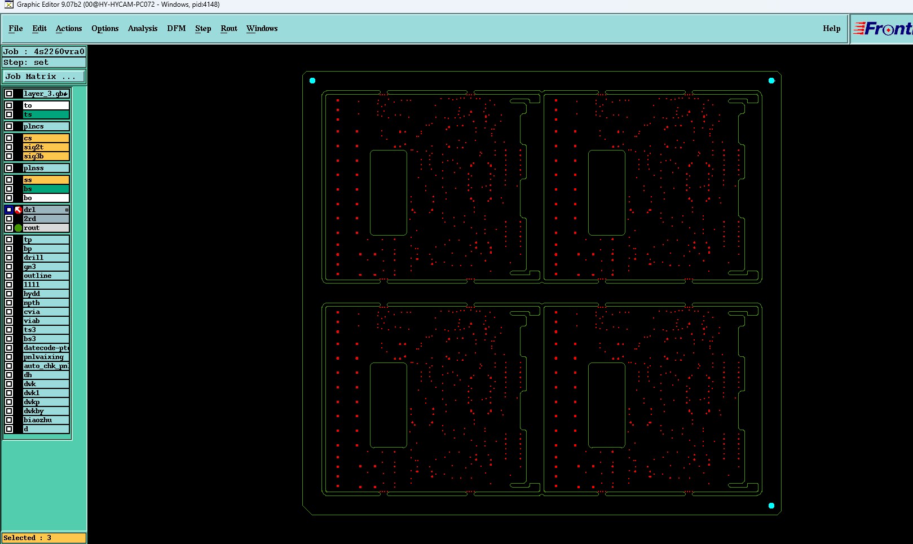Click the cyan fiducial dot at panel top-right

(771, 81)
